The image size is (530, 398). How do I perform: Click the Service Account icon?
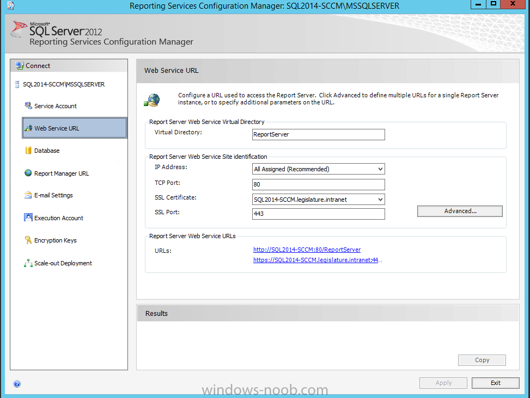tap(28, 105)
